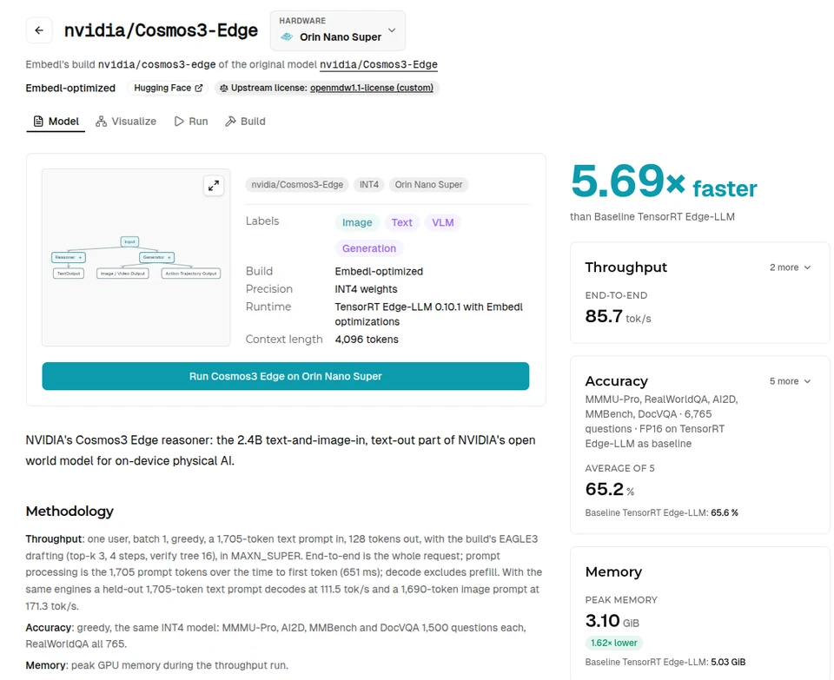Click the purple Text label tag
The image size is (834, 680).
pos(402,222)
